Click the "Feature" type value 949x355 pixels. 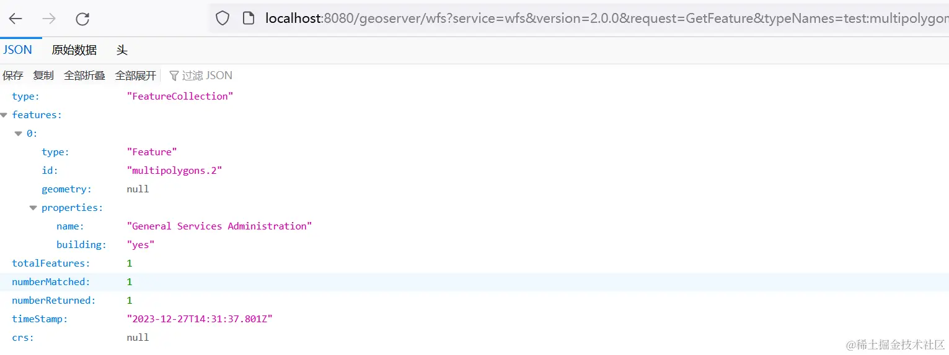click(152, 152)
